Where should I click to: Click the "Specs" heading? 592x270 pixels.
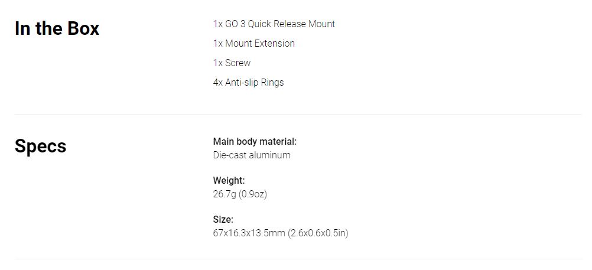[x=40, y=147]
